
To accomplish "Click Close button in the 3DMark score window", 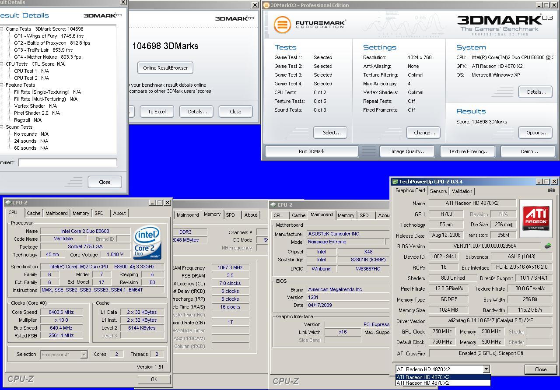I will [x=235, y=112].
